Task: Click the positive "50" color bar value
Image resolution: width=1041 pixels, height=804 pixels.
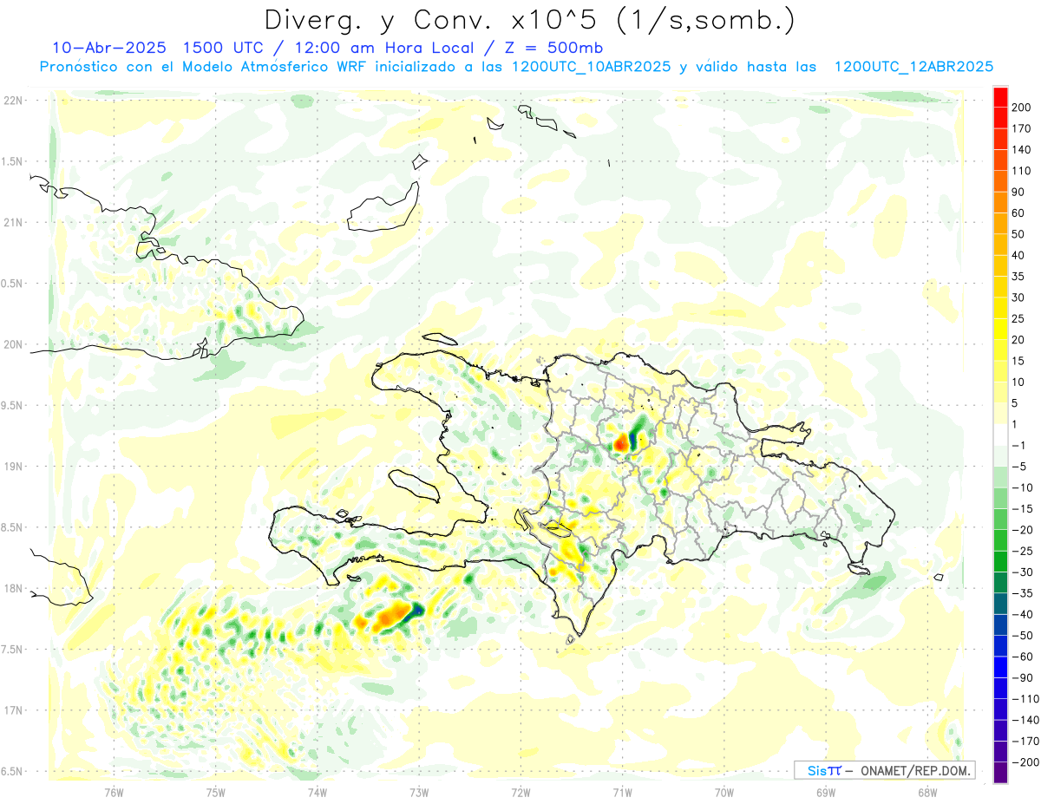Action: (x=1018, y=234)
